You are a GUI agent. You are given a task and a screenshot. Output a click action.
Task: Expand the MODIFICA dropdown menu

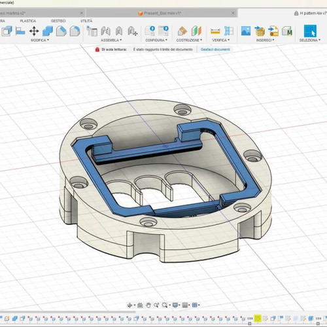pyautogui.click(x=40, y=40)
